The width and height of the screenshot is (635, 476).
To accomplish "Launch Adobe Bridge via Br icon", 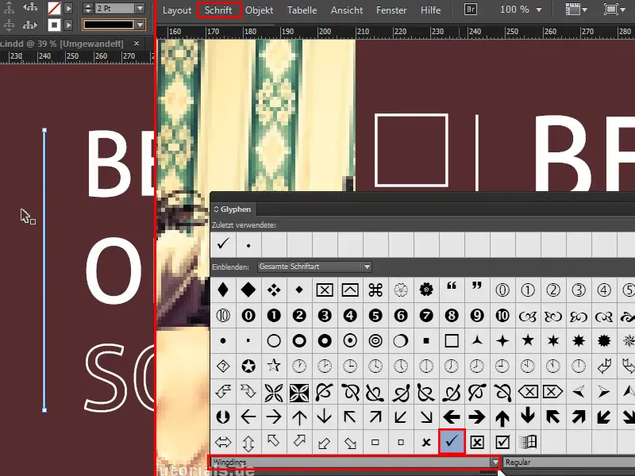I will pyautogui.click(x=470, y=10).
